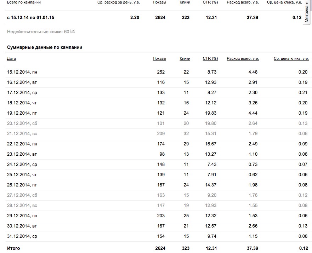This screenshot has width=312, height=253.
Task: Select the greyed 21.12.2014, вс row
Action: [22, 134]
